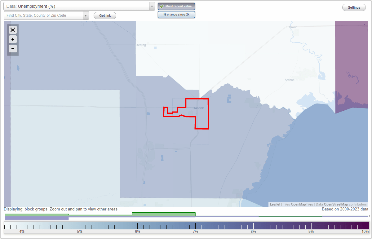This screenshot has height=239, width=372.
Task: Click the green checkmark on Most recent value
Action: [162, 6]
